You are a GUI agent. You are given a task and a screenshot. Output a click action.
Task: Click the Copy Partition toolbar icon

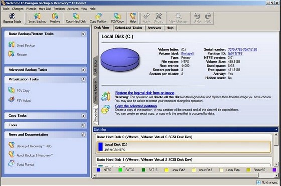click(x=98, y=18)
